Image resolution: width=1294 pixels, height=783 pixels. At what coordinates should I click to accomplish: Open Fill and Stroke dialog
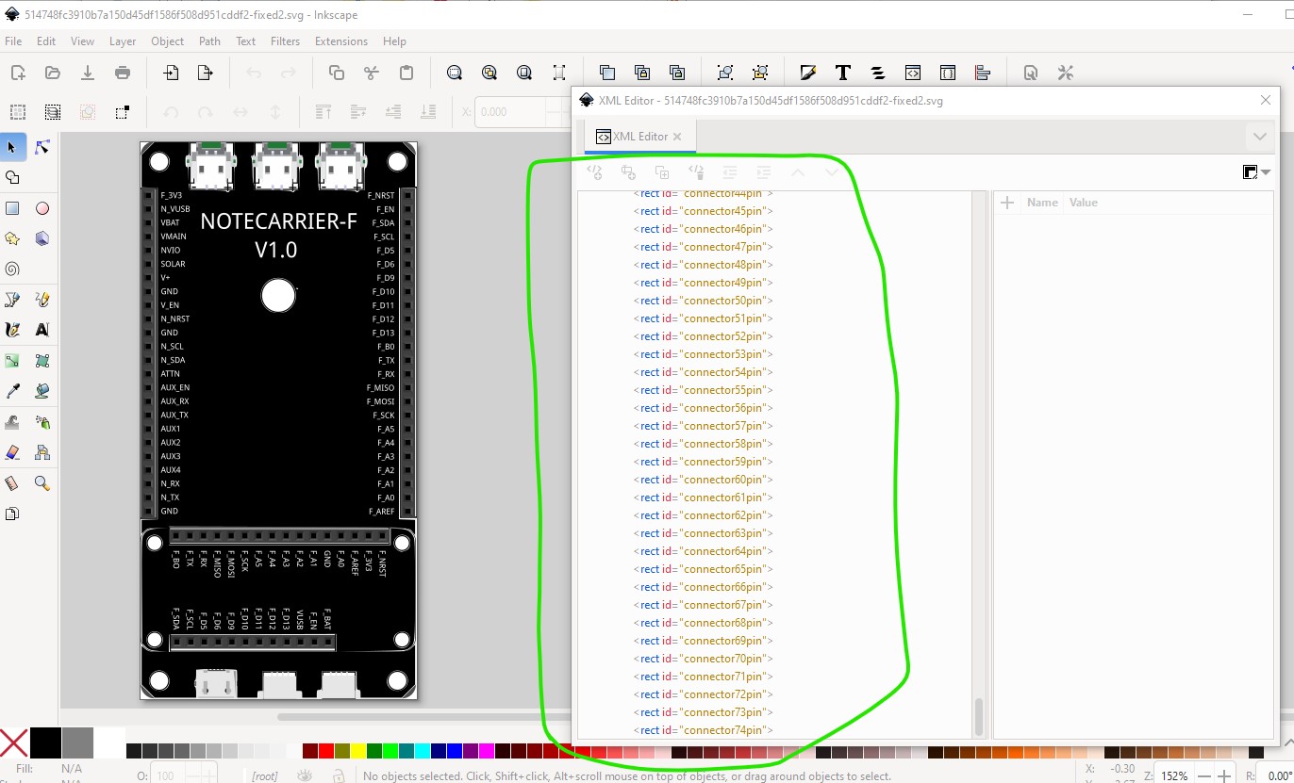click(x=808, y=73)
